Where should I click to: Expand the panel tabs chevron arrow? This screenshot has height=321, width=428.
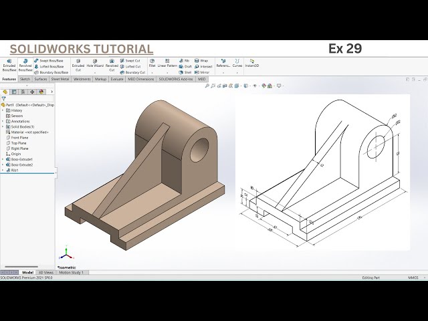pos(51,92)
